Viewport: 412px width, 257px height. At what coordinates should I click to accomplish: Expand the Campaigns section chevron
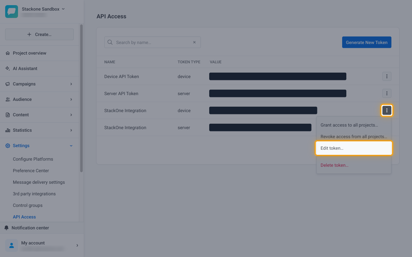coord(71,84)
